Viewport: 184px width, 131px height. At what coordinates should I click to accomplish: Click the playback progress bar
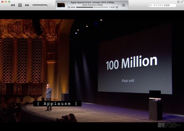[92, 7]
